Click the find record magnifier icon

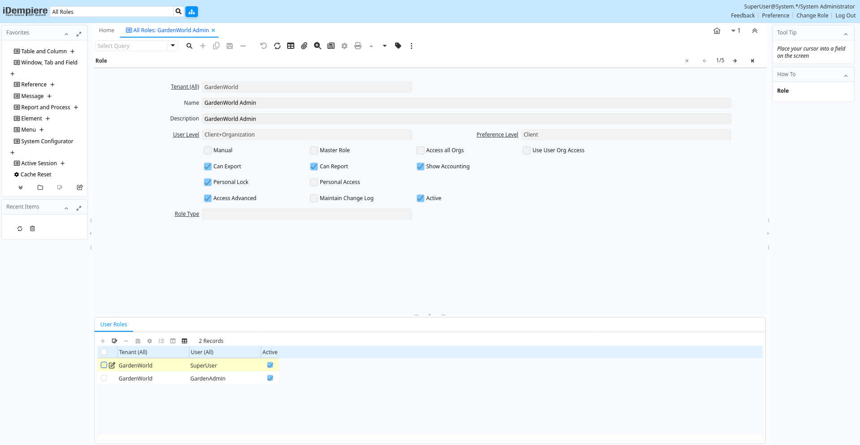tap(189, 46)
